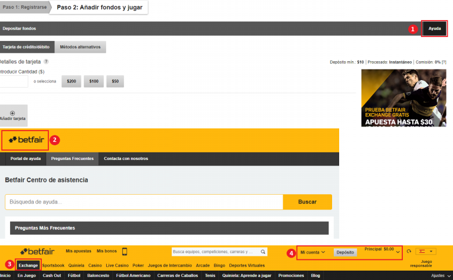Viewport: 453px width, 280px height.
Task: Select the $200 quick amount
Action: (x=71, y=81)
